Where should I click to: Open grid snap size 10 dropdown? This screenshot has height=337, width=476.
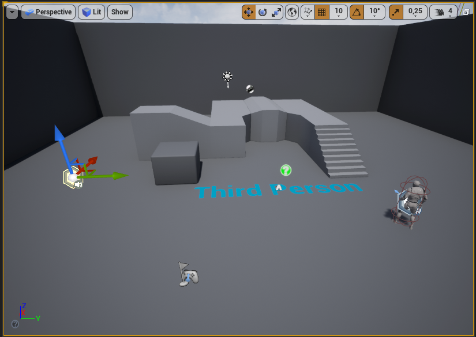click(x=339, y=13)
